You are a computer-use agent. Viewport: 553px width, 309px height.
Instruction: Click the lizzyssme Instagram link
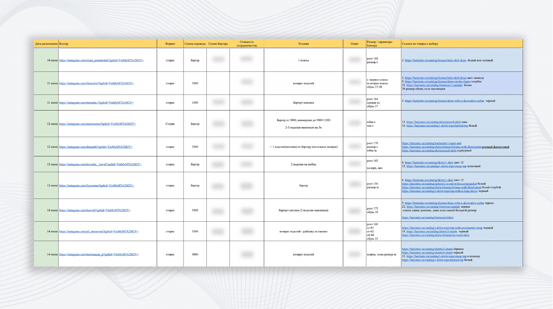(x=96, y=185)
